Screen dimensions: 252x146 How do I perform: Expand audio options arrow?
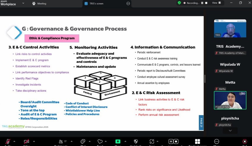14,141
